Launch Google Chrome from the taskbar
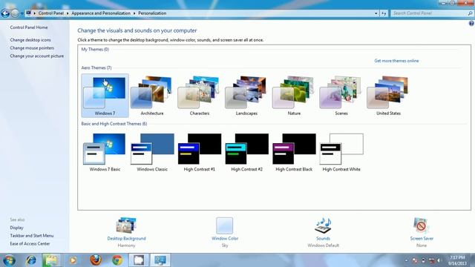Viewport: 475px width, 267px height. click(x=117, y=260)
